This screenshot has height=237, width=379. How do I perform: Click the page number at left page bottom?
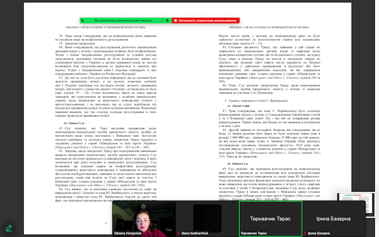coord(105,223)
